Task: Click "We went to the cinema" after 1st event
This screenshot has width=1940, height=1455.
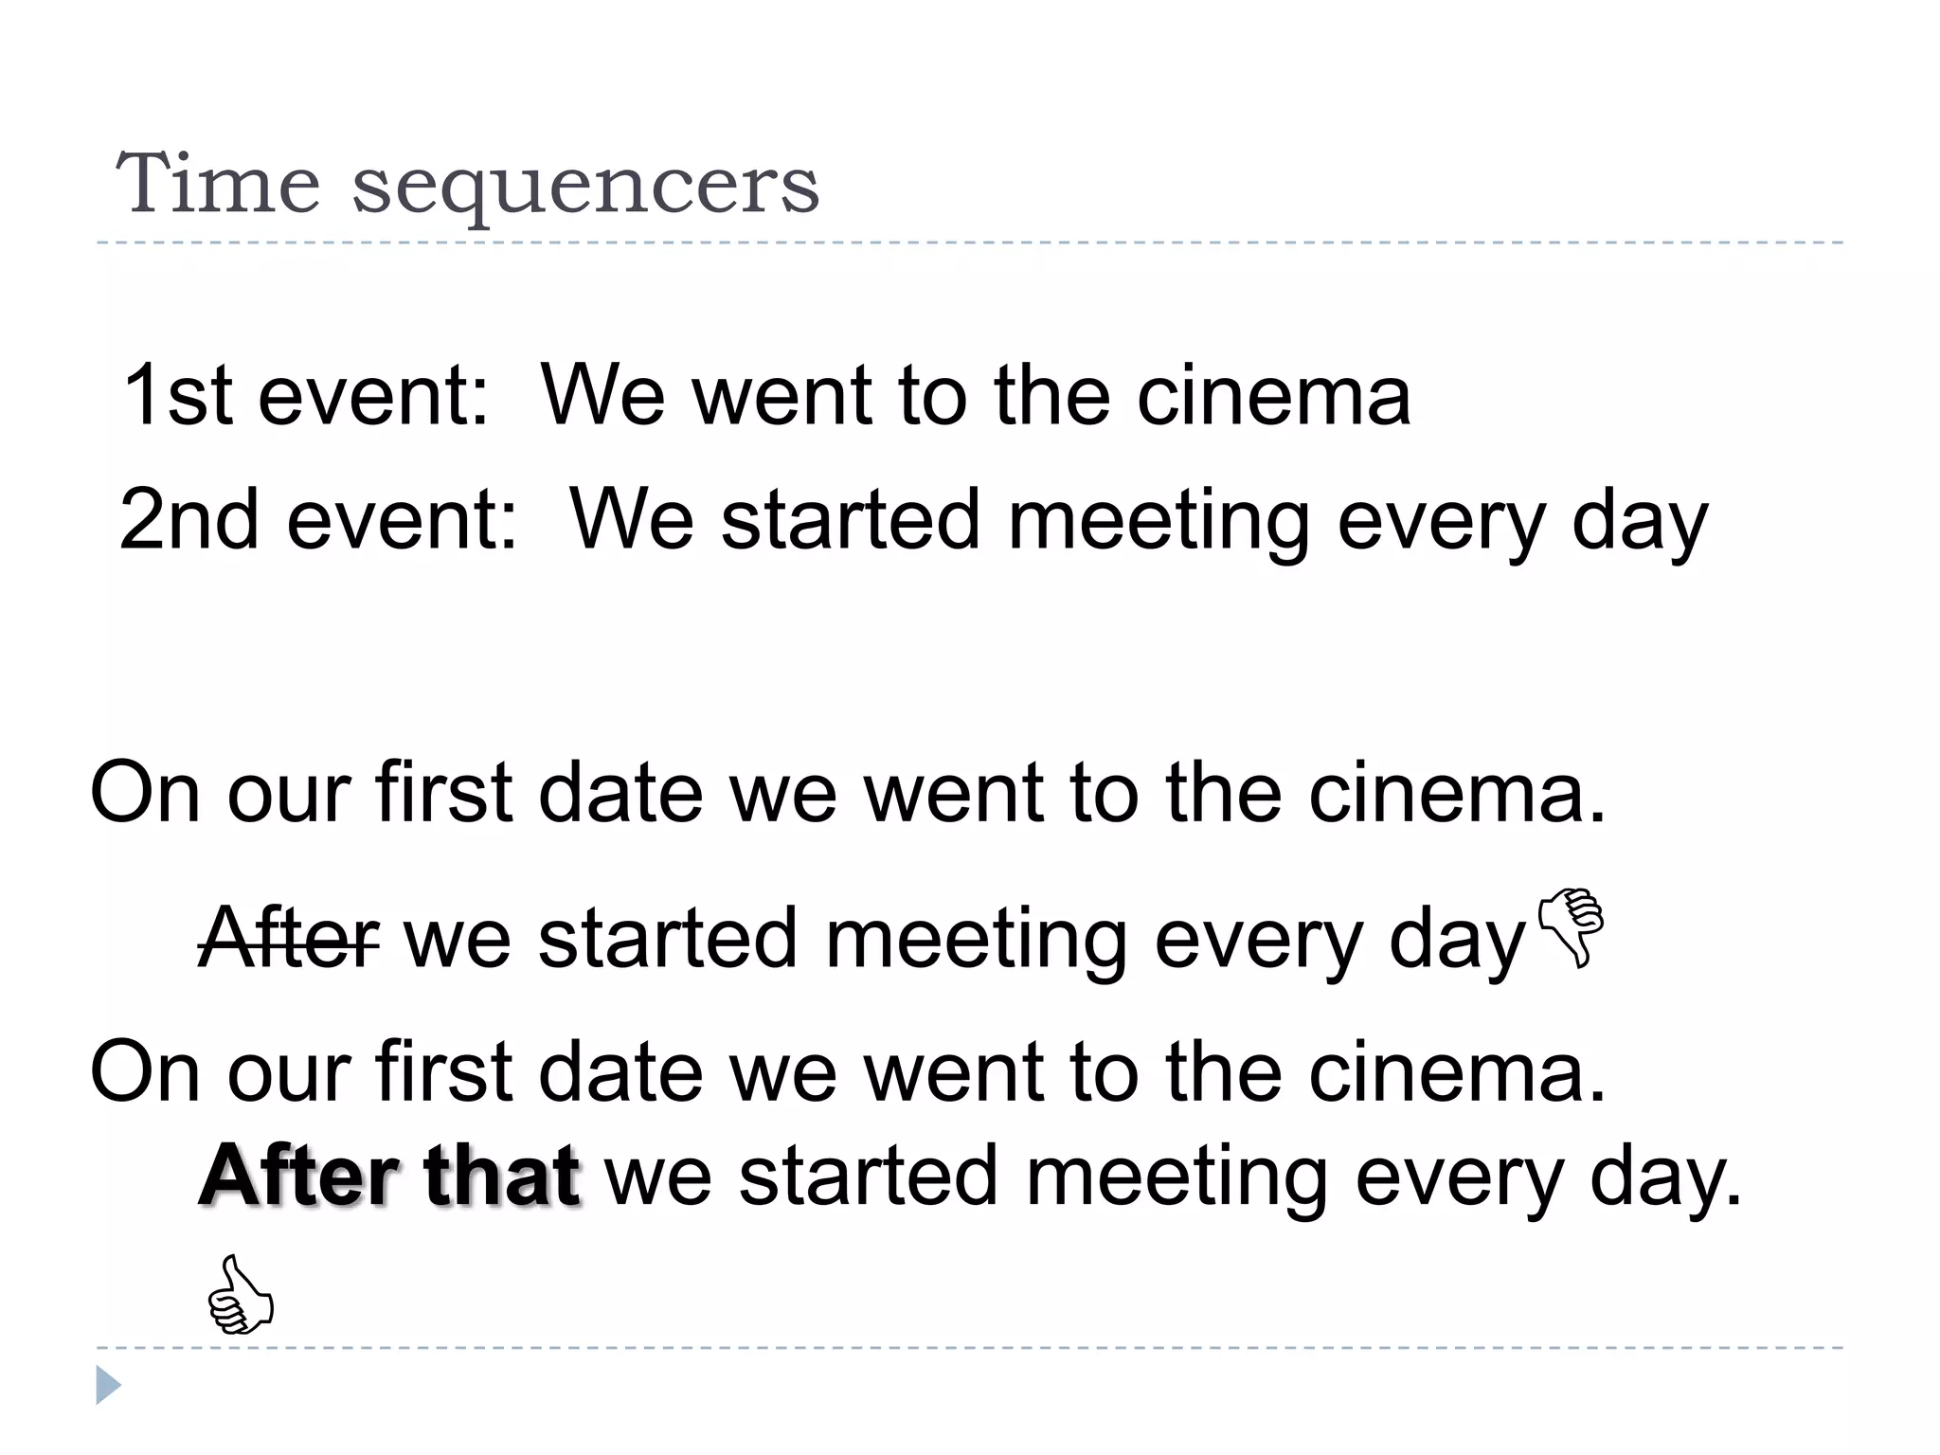Action: (975, 394)
